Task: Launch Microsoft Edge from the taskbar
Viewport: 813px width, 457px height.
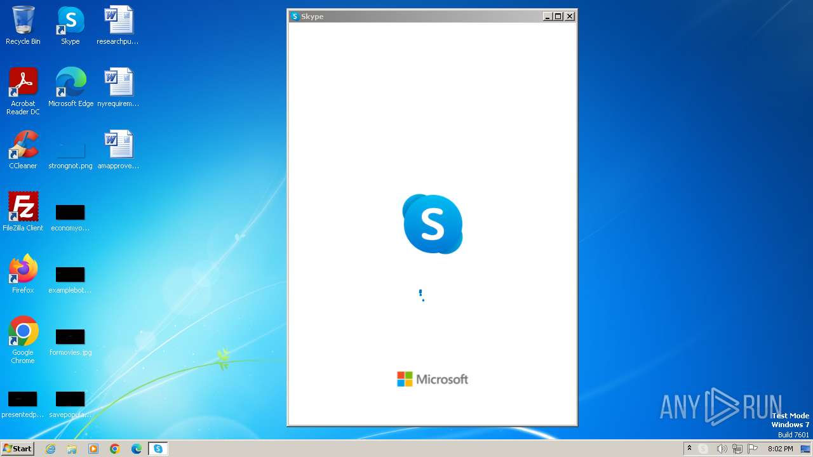Action: 137,449
